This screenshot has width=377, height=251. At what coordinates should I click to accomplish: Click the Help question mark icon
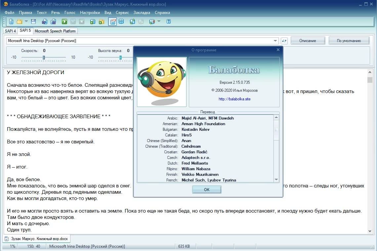pyautogui.click(x=169, y=22)
